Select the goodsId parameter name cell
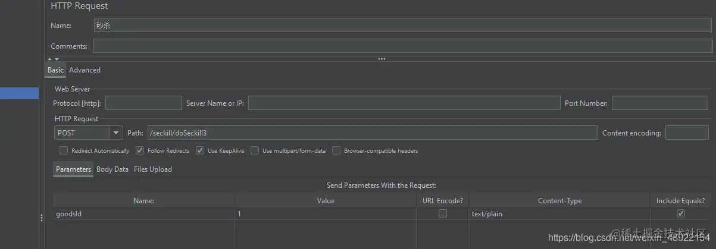Viewport: 716px width, 249px height. click(143, 214)
